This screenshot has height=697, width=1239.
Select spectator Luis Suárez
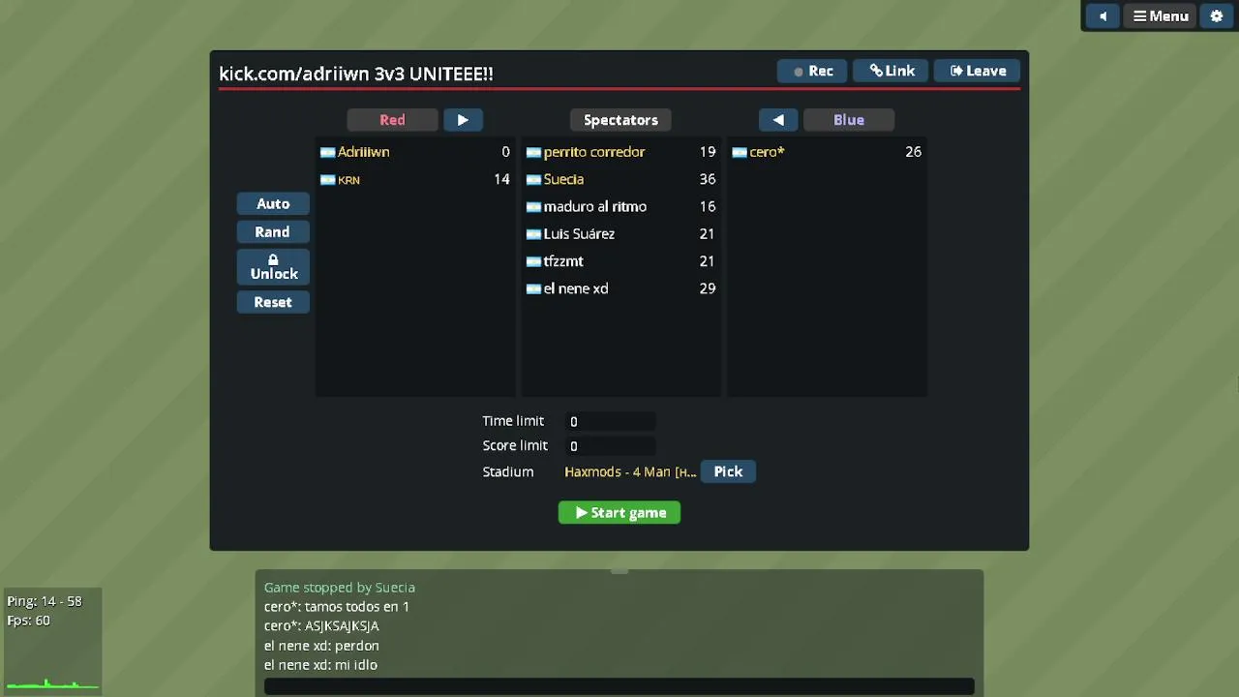point(620,233)
